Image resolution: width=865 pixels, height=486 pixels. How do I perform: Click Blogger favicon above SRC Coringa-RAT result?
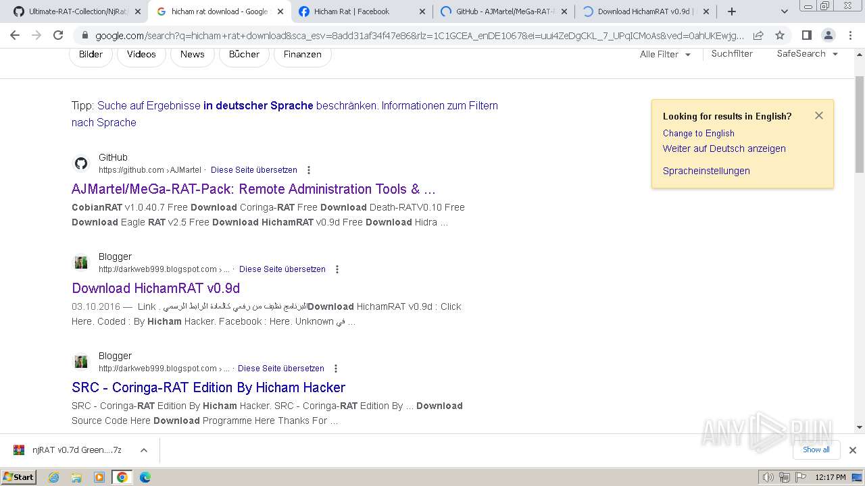click(81, 362)
